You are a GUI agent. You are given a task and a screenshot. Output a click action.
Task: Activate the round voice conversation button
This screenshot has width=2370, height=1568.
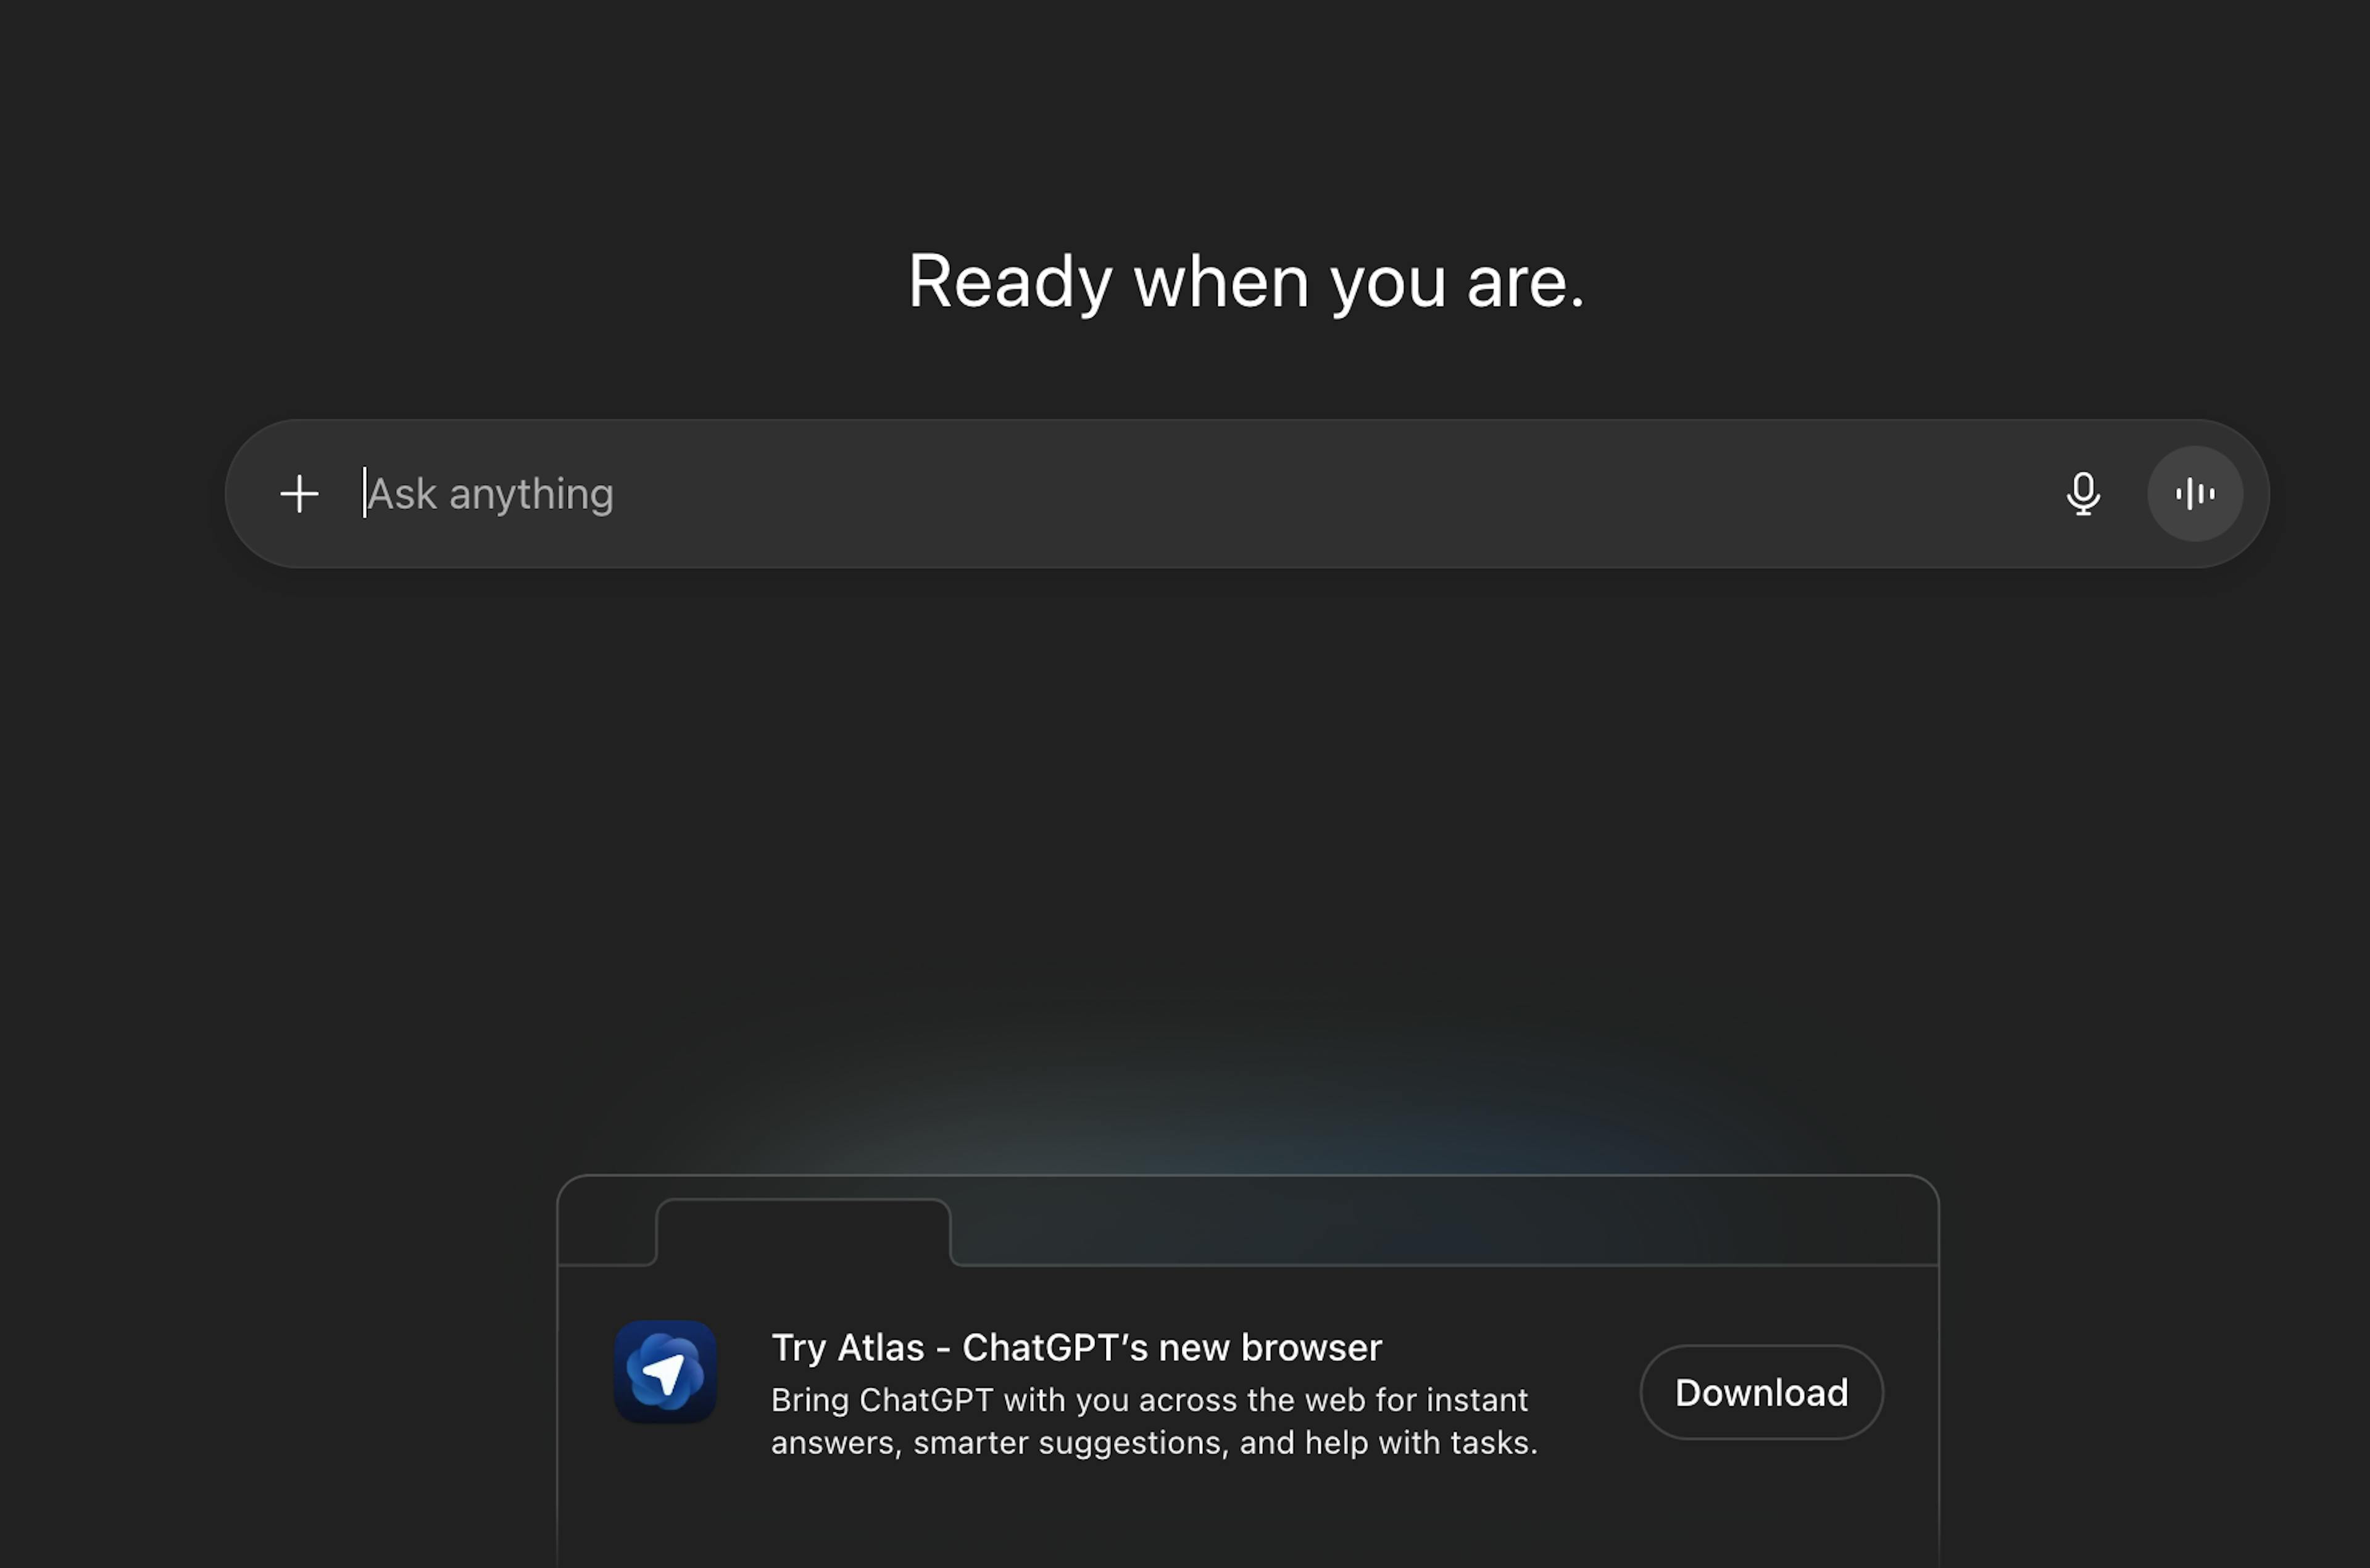[x=2195, y=494]
